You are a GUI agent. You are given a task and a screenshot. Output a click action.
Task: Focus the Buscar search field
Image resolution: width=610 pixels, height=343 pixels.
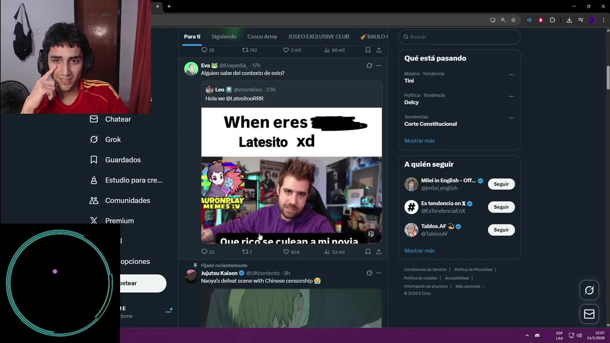(x=459, y=37)
